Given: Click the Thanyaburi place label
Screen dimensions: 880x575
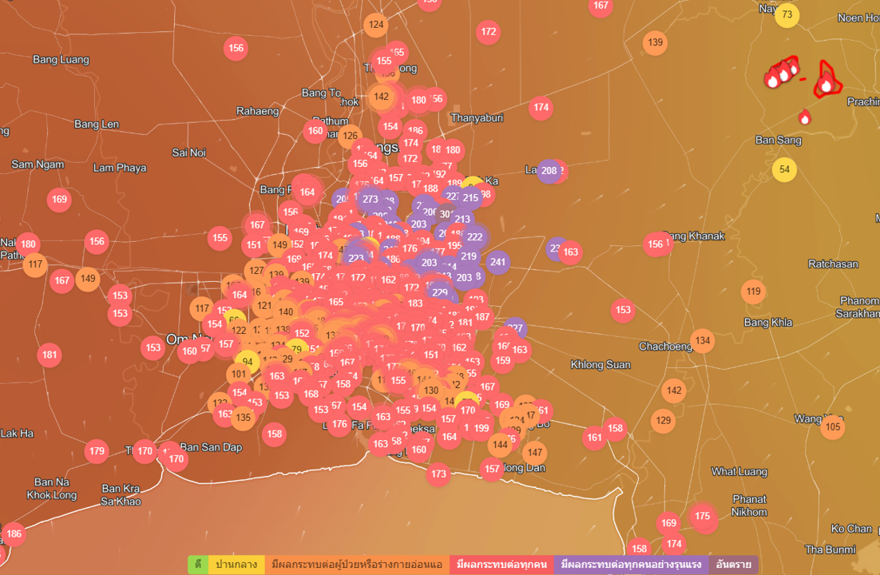Looking at the screenshot, I should tap(477, 117).
